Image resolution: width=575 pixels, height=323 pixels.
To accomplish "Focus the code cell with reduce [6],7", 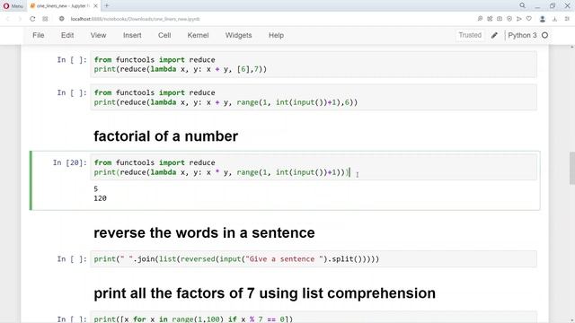I will click(314, 65).
